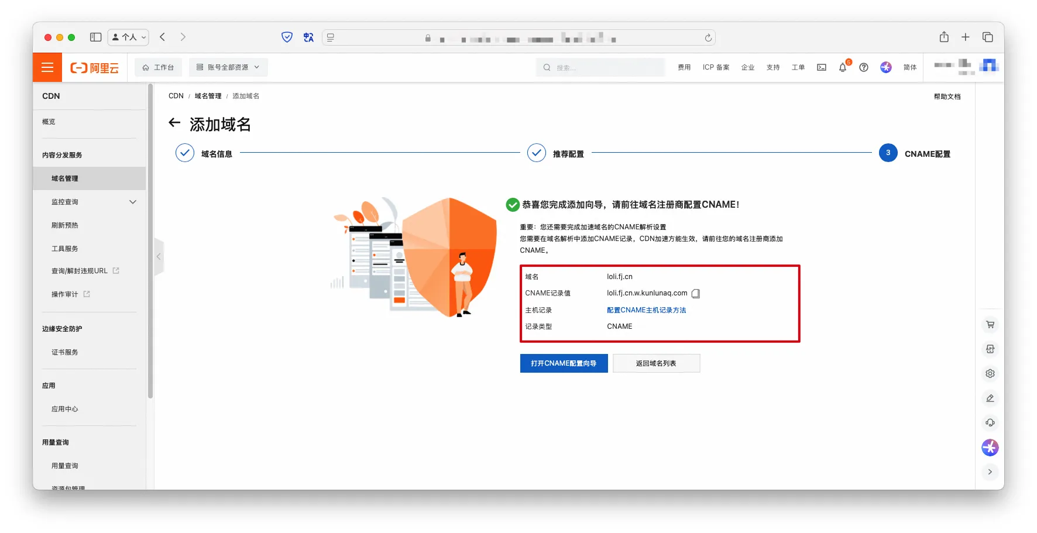This screenshot has height=533, width=1037.
Task: Click the customer service headset icon
Action: click(990, 423)
